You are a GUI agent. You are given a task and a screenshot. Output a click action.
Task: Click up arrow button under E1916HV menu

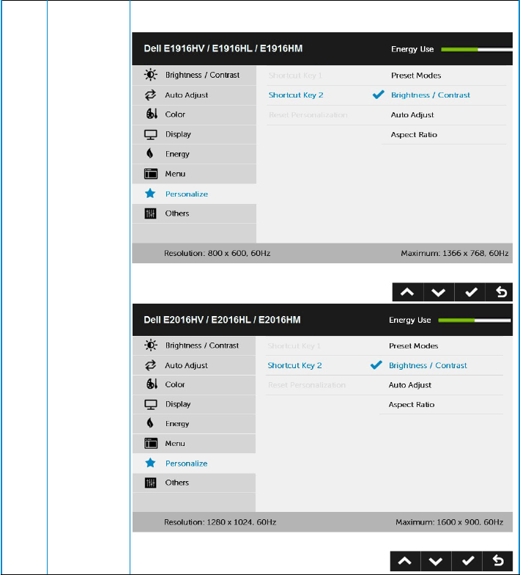407,292
